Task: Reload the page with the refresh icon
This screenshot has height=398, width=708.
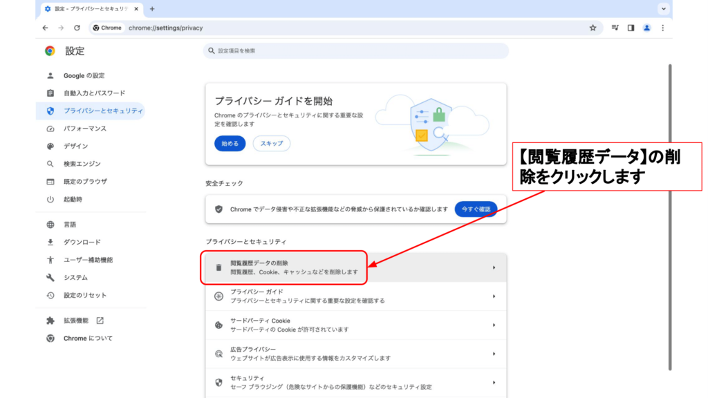Action: (x=77, y=28)
